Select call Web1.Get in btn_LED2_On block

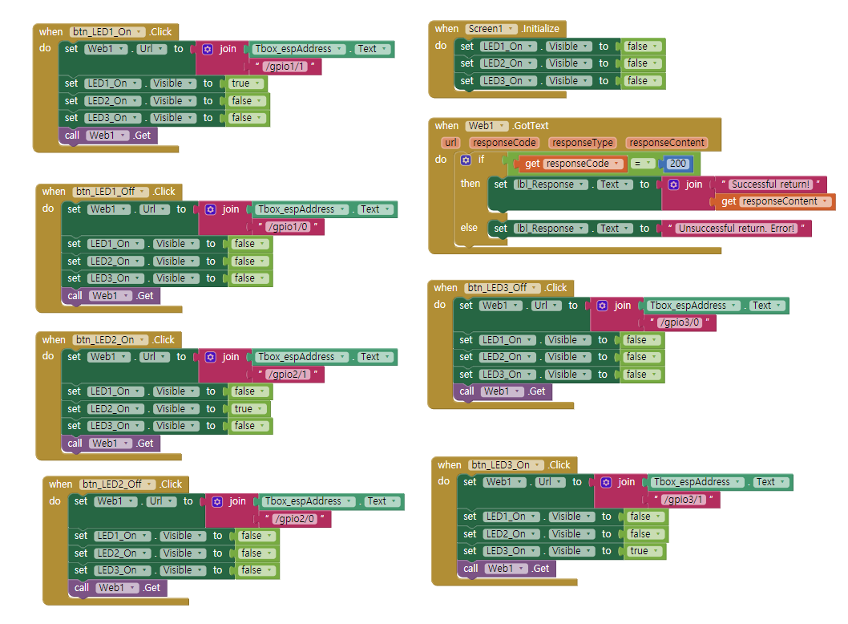click(x=111, y=444)
